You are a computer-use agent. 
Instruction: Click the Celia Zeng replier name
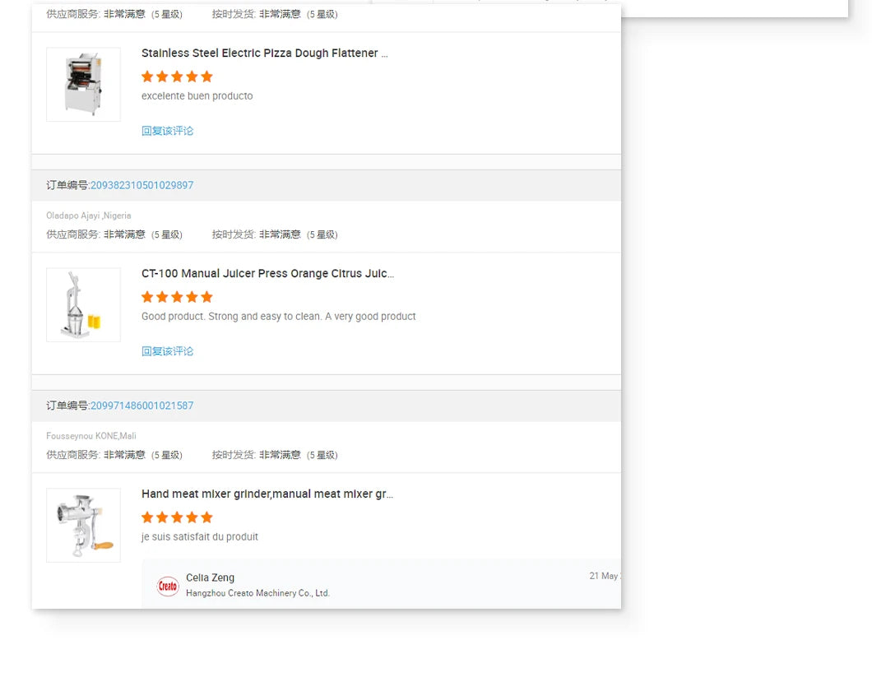click(211, 577)
